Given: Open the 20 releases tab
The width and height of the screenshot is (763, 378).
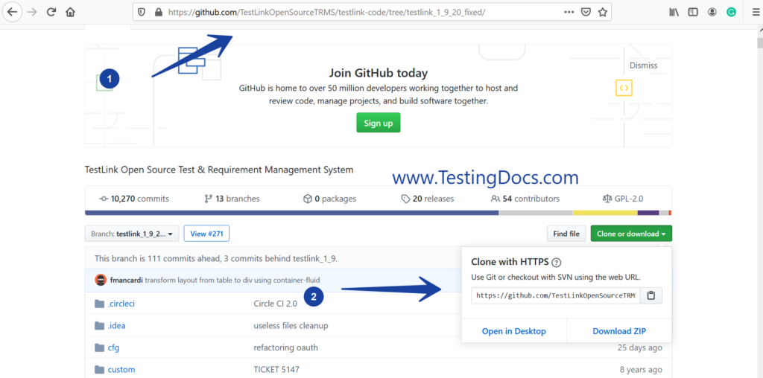Looking at the screenshot, I should pos(427,199).
